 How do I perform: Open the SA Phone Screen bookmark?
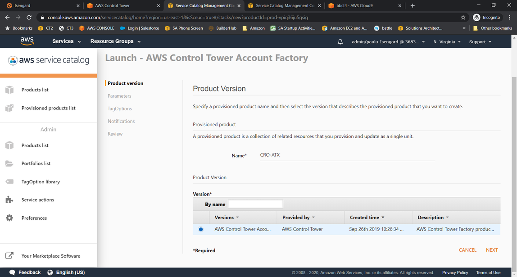coord(184,28)
